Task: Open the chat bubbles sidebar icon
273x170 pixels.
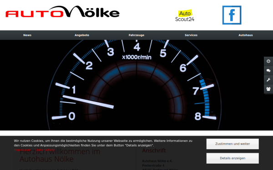Action: click(268, 71)
